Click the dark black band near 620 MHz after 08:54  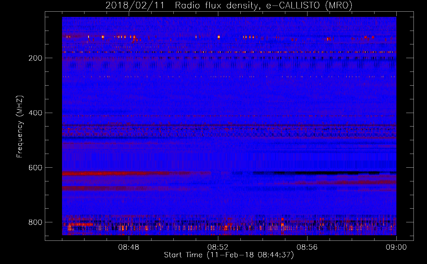click(x=325, y=173)
